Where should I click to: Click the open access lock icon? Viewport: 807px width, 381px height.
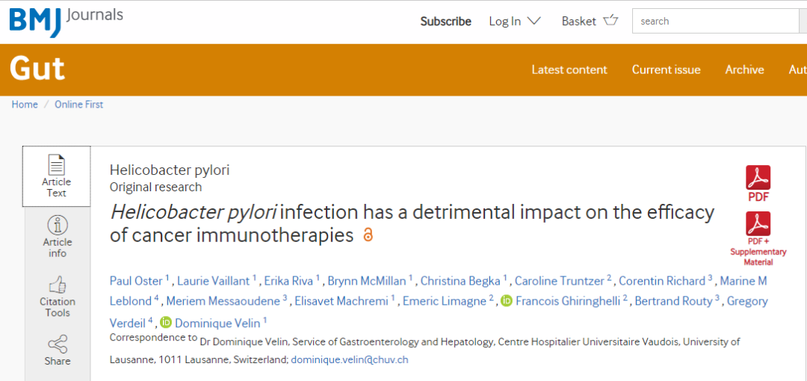click(368, 235)
